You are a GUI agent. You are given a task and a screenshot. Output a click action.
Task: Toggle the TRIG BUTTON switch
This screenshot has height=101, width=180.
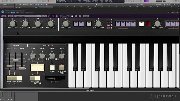[37, 78]
